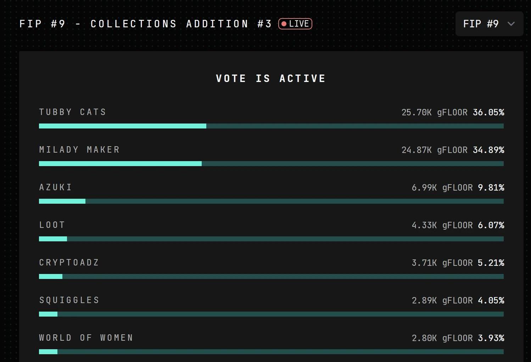Click the chevron arrow beside FIP #9
531x362 pixels.
[x=511, y=24]
